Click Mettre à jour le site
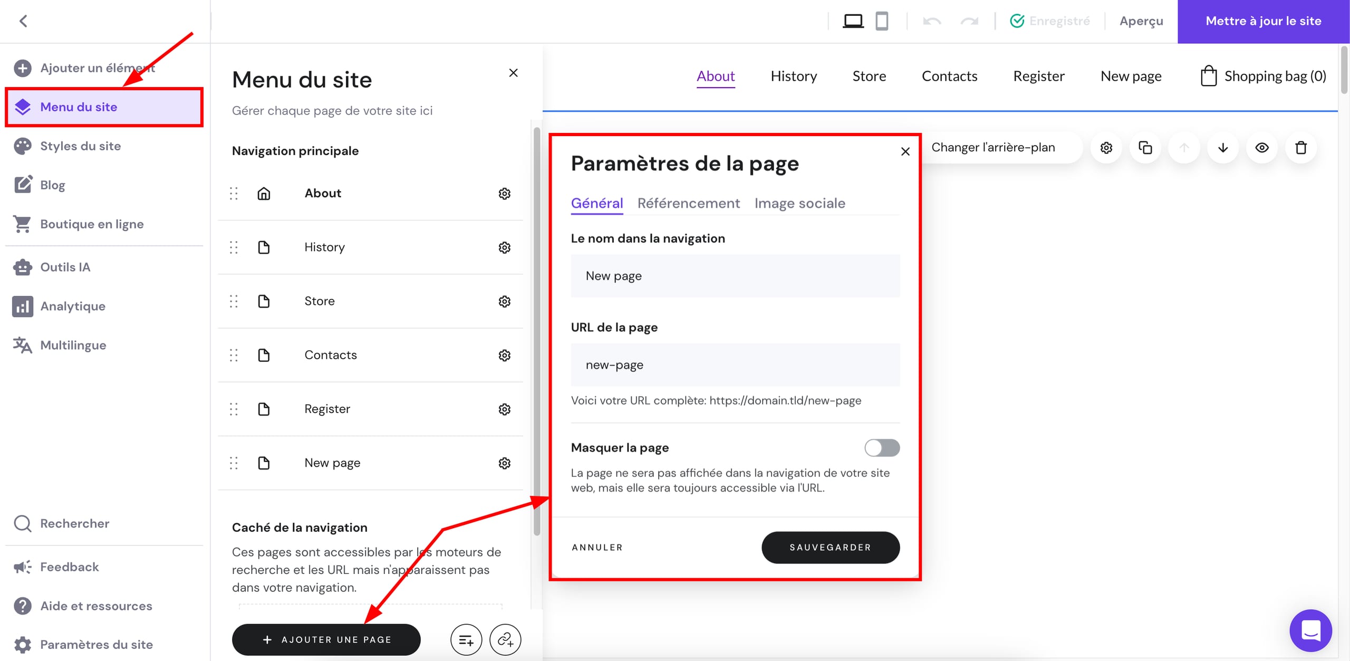1350x661 pixels. 1263,21
